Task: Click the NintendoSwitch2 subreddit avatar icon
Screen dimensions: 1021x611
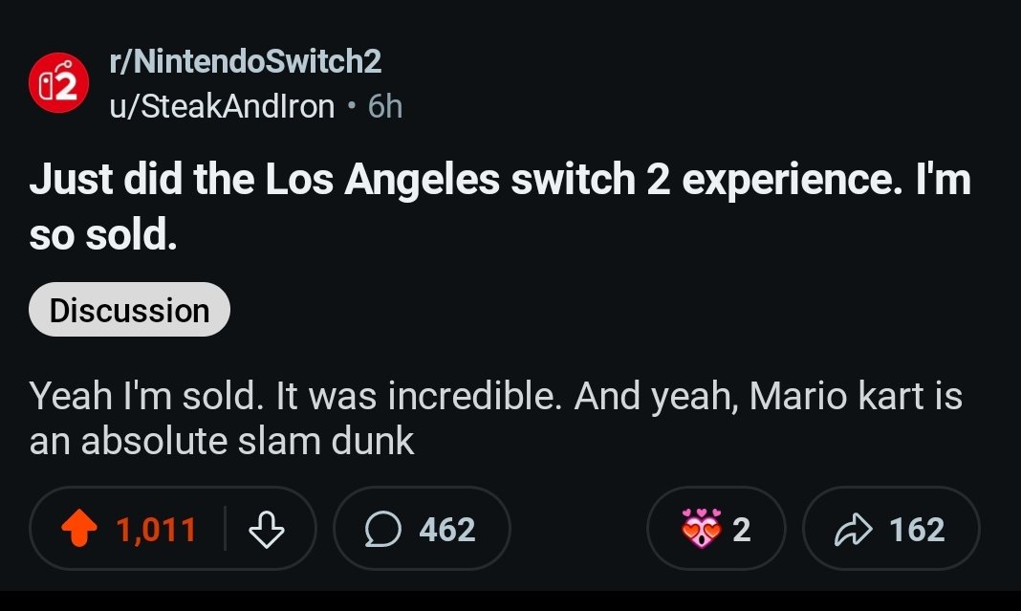Action: click(58, 85)
